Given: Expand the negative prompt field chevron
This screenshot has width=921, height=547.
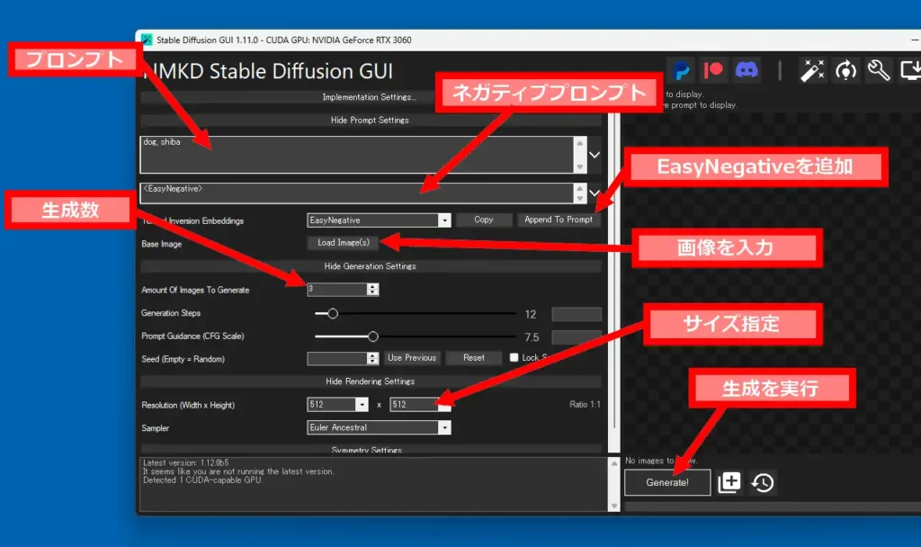Looking at the screenshot, I should [595, 193].
